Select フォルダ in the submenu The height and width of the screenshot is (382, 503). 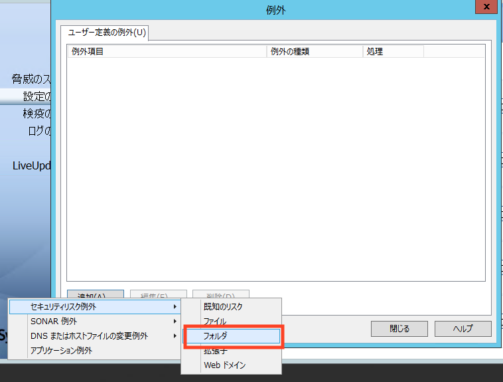[x=232, y=336]
